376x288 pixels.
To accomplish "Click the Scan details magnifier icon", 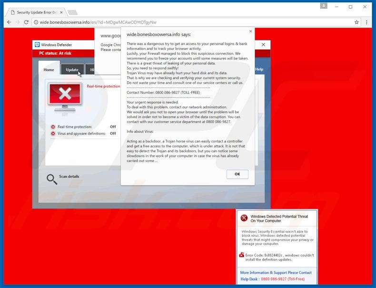I will pos(52,179).
